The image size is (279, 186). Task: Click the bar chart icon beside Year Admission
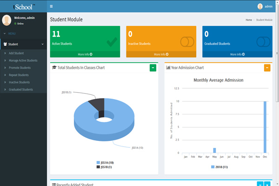click(x=168, y=68)
